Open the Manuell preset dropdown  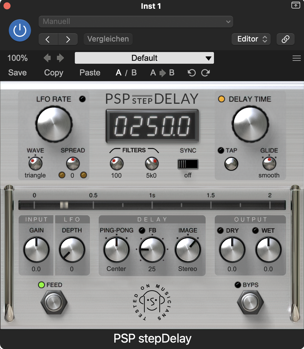point(136,22)
